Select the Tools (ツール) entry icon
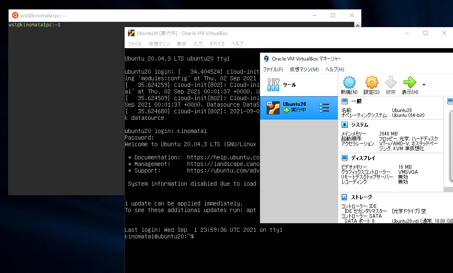This screenshot has width=453, height=273. (x=273, y=85)
